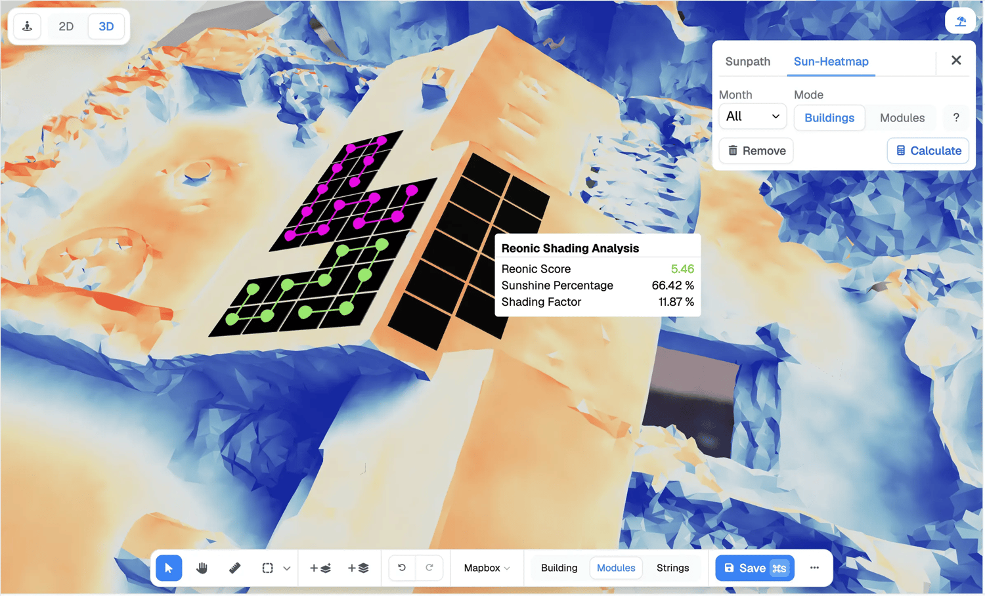
Task: Calculate the sun heatmap
Action: (928, 150)
